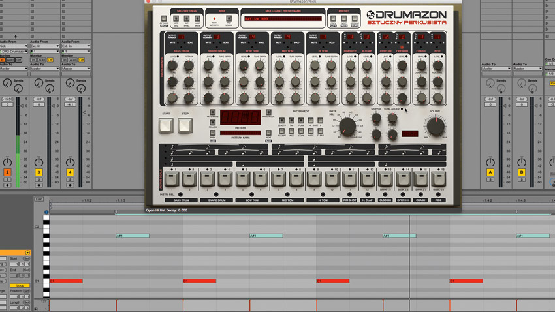The height and width of the screenshot is (312, 555).
Task: Toggle the Int. Sync sequencer setting button
Action: (x=187, y=18)
